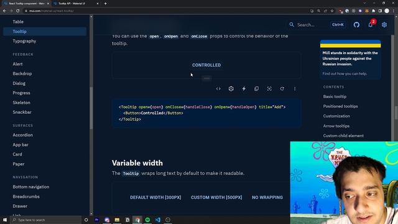Open Spotify from taskbar
398x224 pixels.
pos(147,220)
